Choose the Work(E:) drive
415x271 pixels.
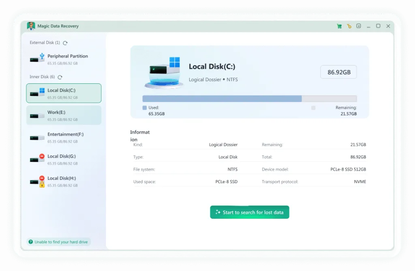coord(64,115)
